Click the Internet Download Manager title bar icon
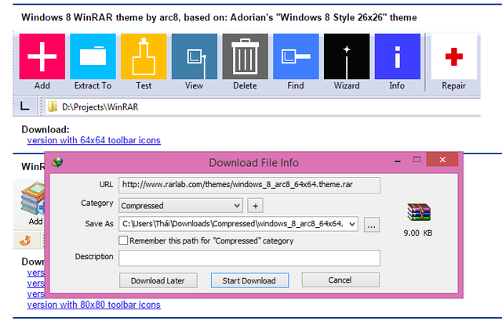The height and width of the screenshot is (325, 502). point(57,162)
